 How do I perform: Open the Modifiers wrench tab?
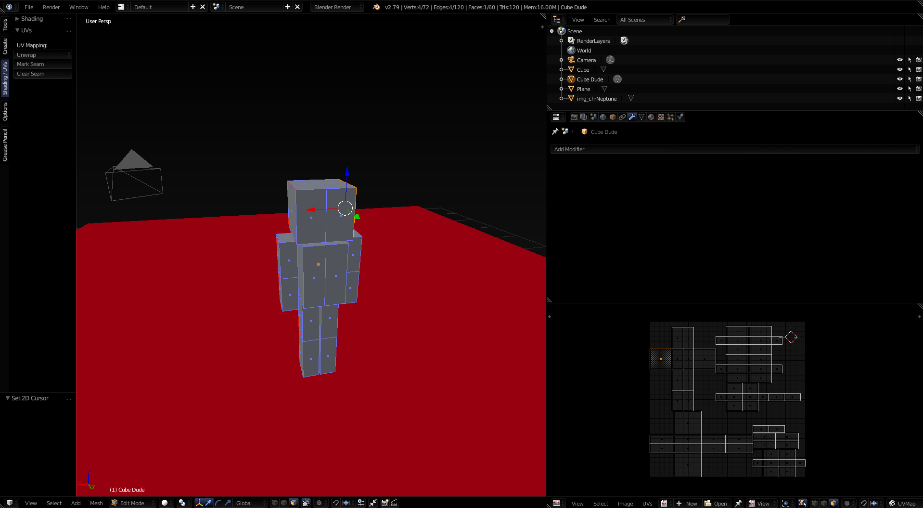(632, 117)
